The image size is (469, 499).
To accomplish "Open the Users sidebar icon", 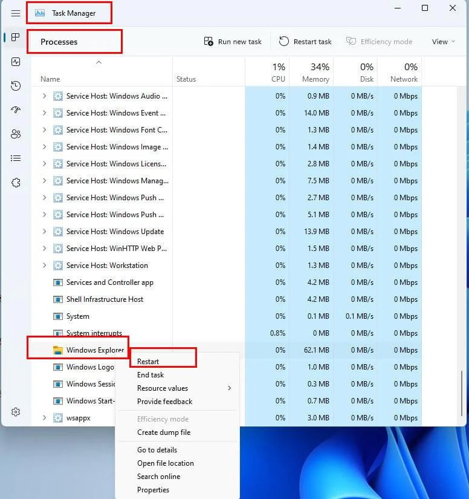I will point(16,134).
